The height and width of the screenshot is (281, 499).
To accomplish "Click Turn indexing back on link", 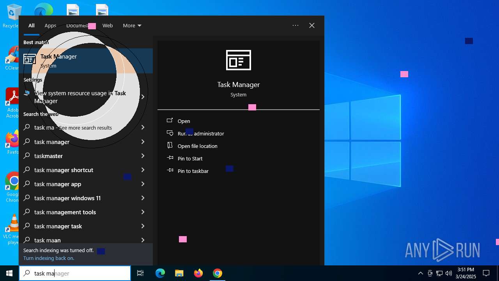I will coord(49,258).
